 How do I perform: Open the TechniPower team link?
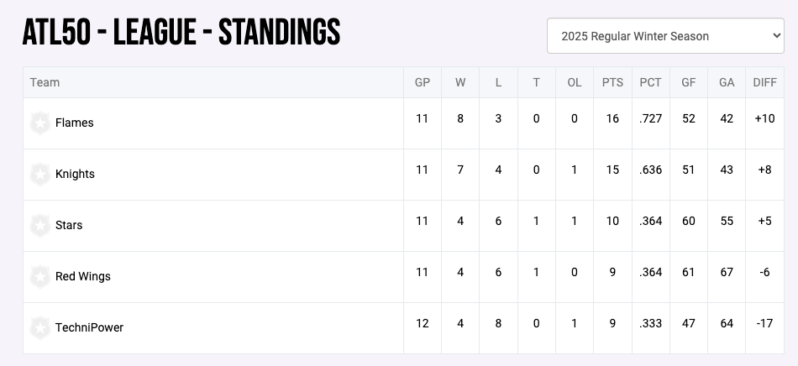(89, 327)
